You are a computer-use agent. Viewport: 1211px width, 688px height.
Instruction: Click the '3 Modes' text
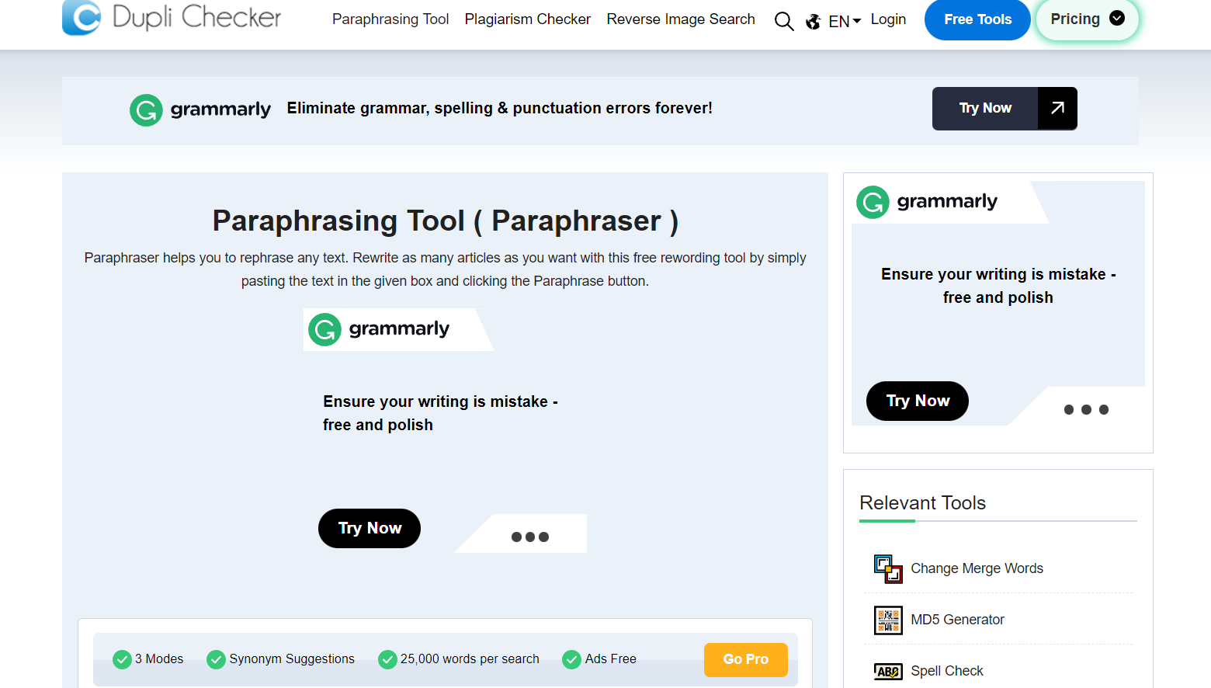[159, 658]
